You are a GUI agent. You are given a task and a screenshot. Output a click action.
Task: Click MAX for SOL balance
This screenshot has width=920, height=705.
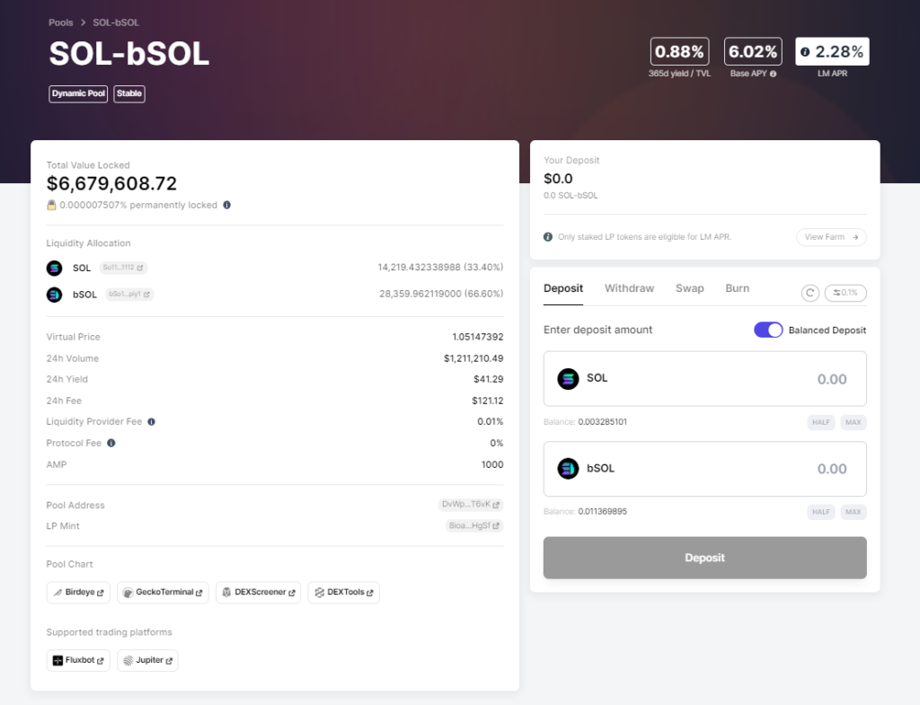click(853, 422)
